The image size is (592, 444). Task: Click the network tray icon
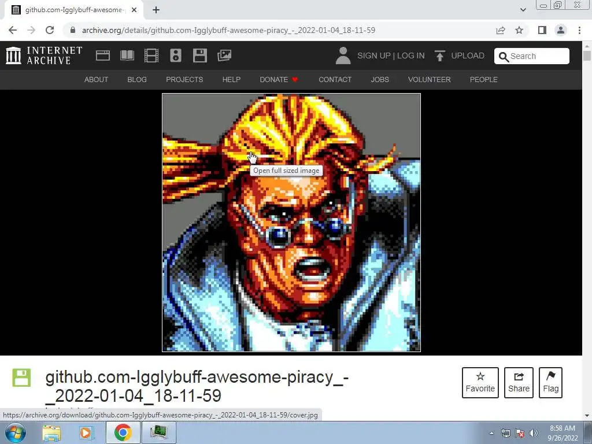505,433
